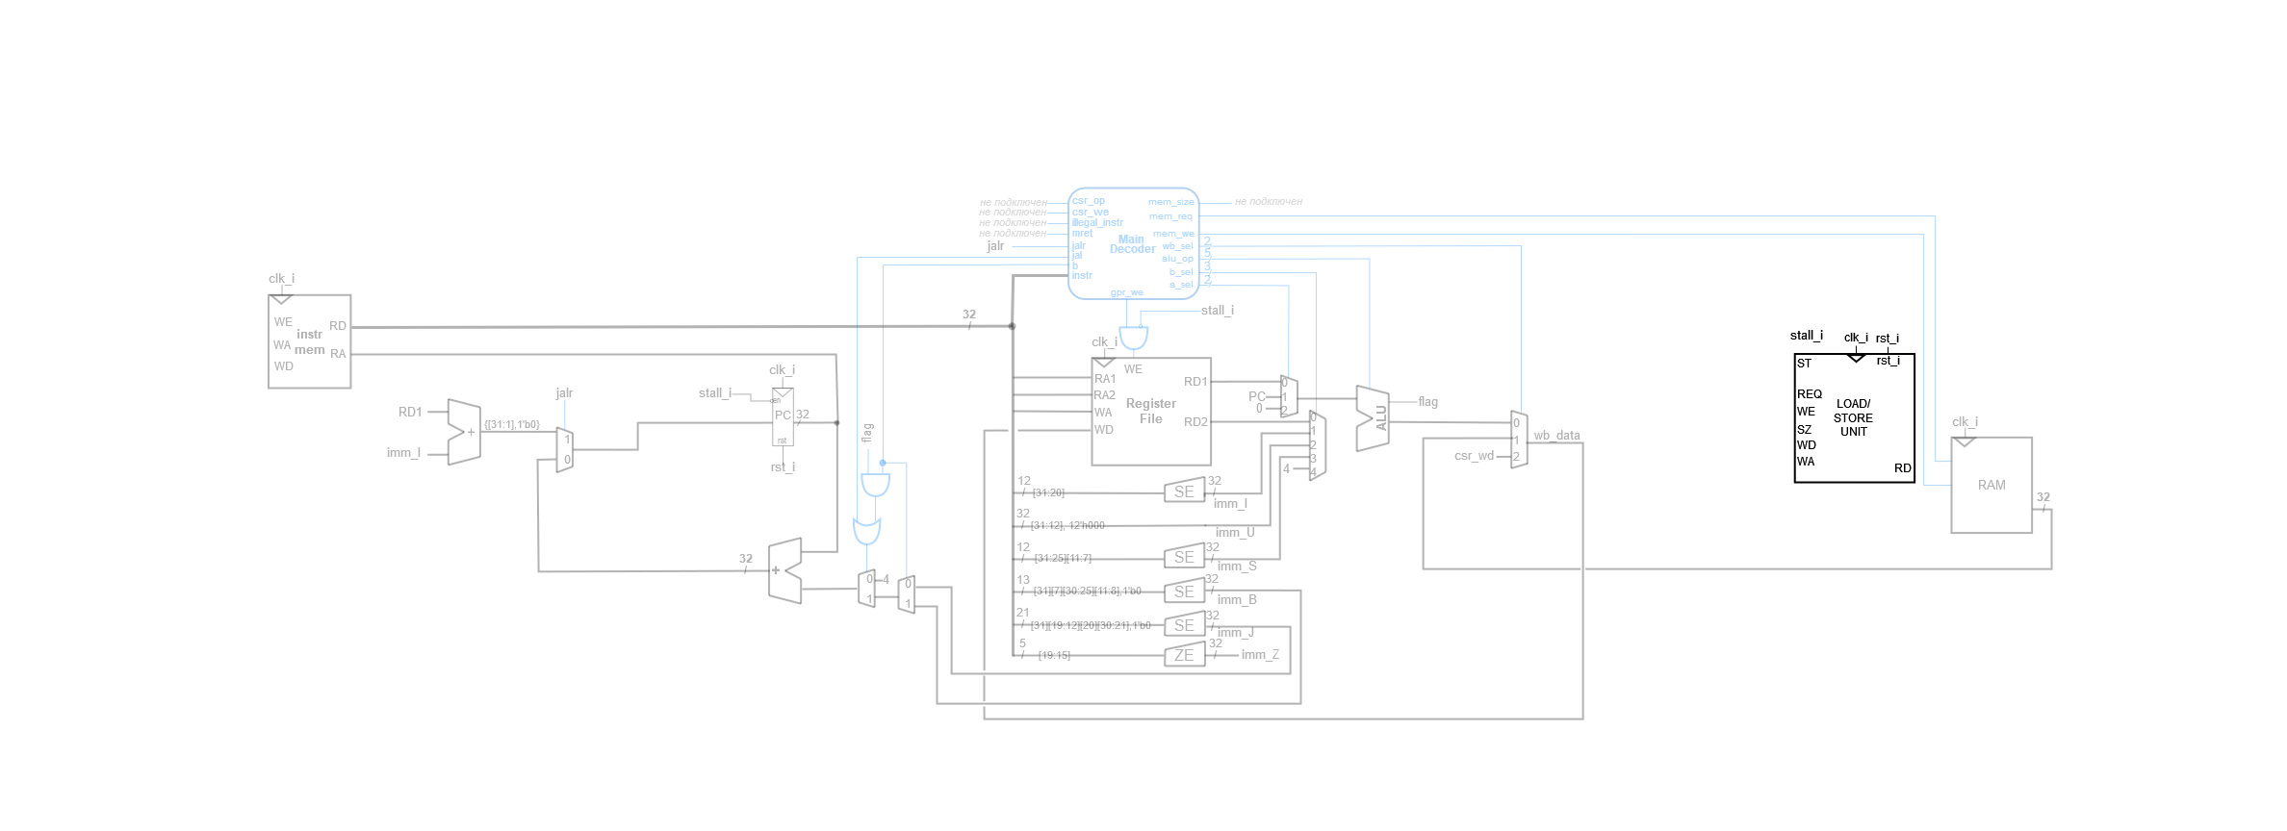Click the csr_op port on Main Decoder
Viewport: 2287px width, 831px height.
coord(1089,201)
